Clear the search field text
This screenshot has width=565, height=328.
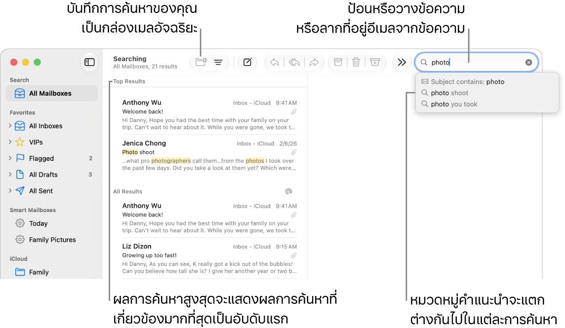(528, 62)
